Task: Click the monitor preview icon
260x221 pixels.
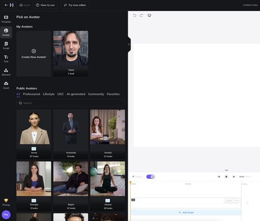Action: 149,16
